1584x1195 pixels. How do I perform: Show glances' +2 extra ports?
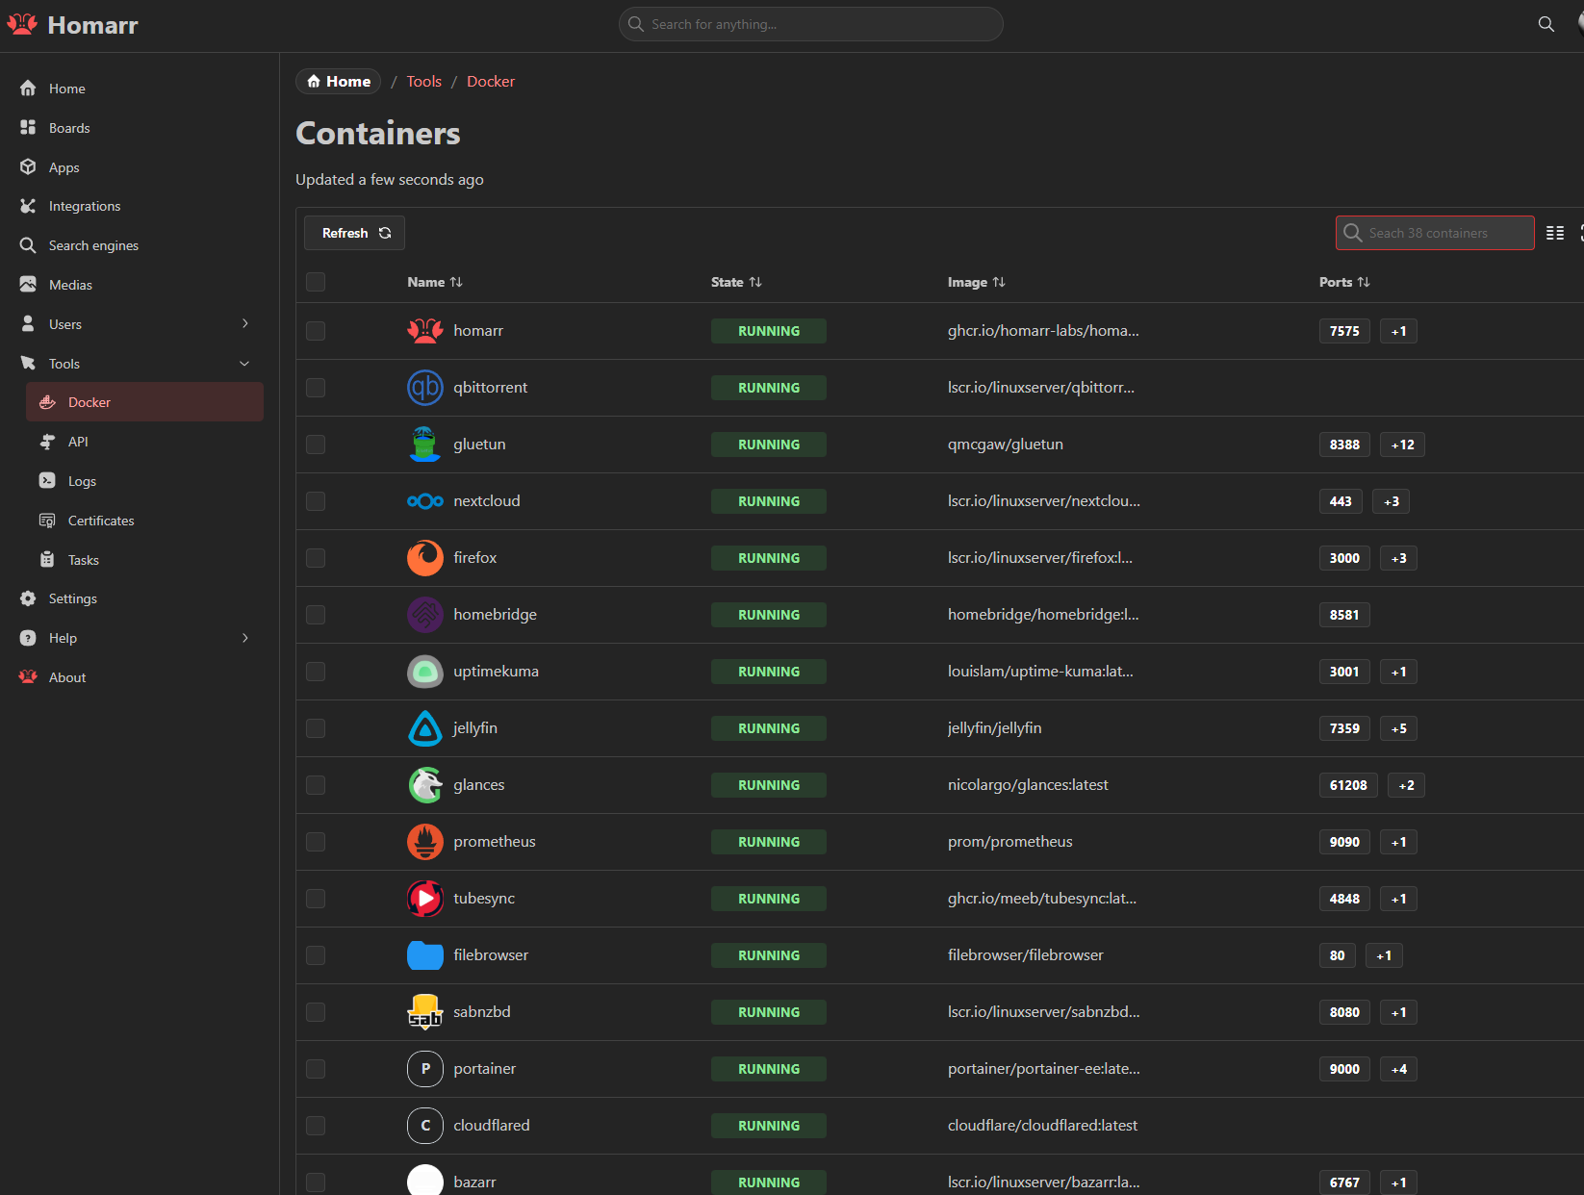tap(1406, 785)
